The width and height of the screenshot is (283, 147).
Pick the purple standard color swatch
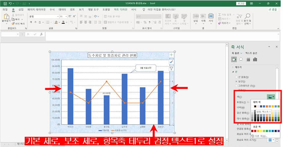278,131
